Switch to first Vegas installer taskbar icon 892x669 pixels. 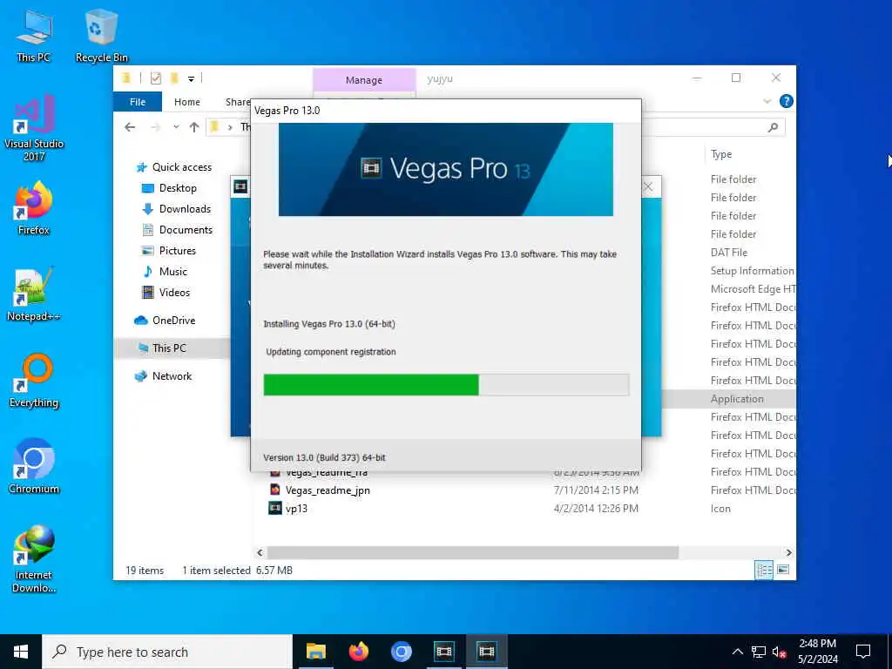click(443, 652)
